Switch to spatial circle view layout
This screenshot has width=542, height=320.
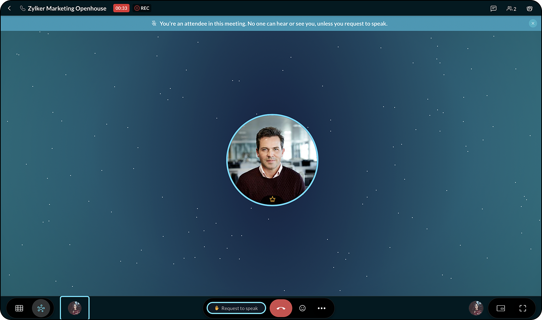[41, 308]
